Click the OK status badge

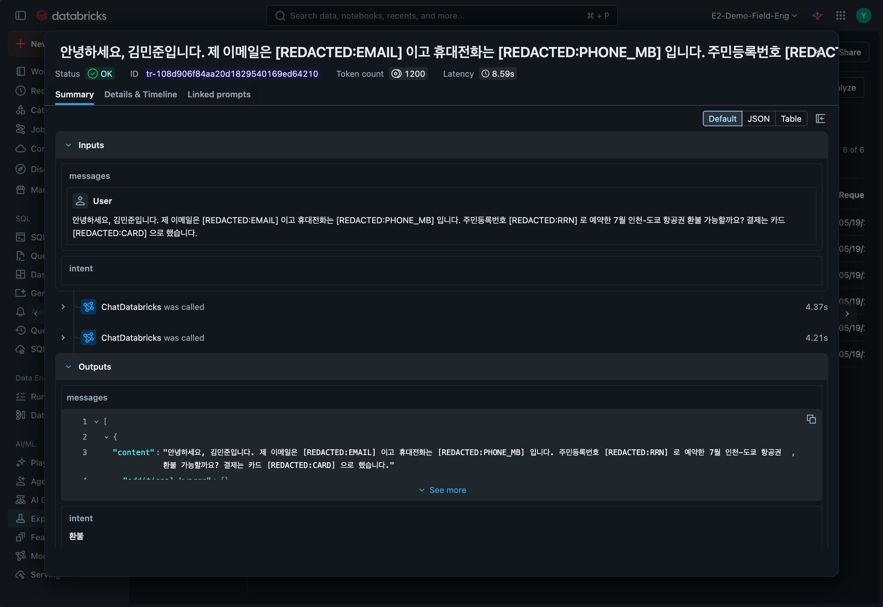(x=100, y=74)
